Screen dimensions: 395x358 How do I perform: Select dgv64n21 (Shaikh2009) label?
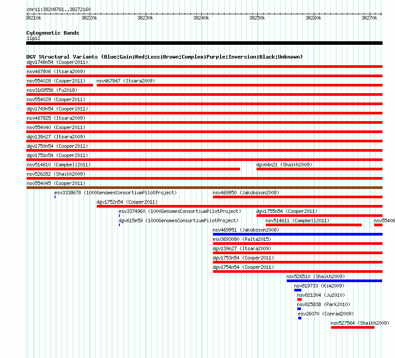coord(284,165)
